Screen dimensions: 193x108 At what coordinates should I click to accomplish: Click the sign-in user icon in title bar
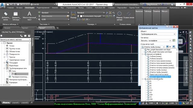coord(145,4)
